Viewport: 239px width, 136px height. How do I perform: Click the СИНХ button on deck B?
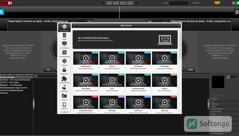click(x=190, y=70)
